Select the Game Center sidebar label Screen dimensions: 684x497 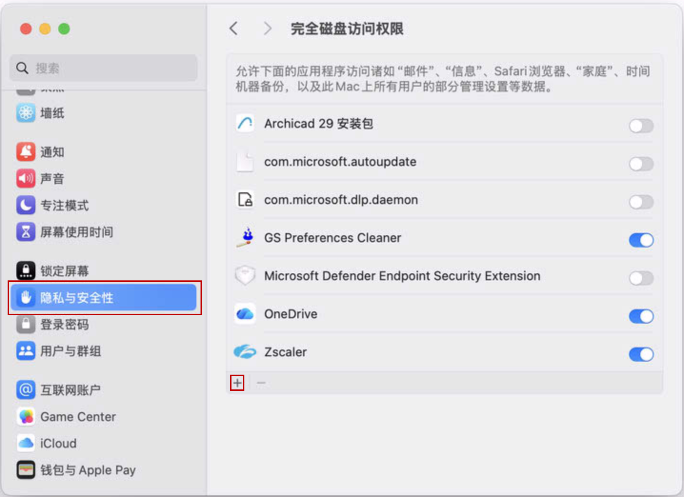(x=78, y=417)
